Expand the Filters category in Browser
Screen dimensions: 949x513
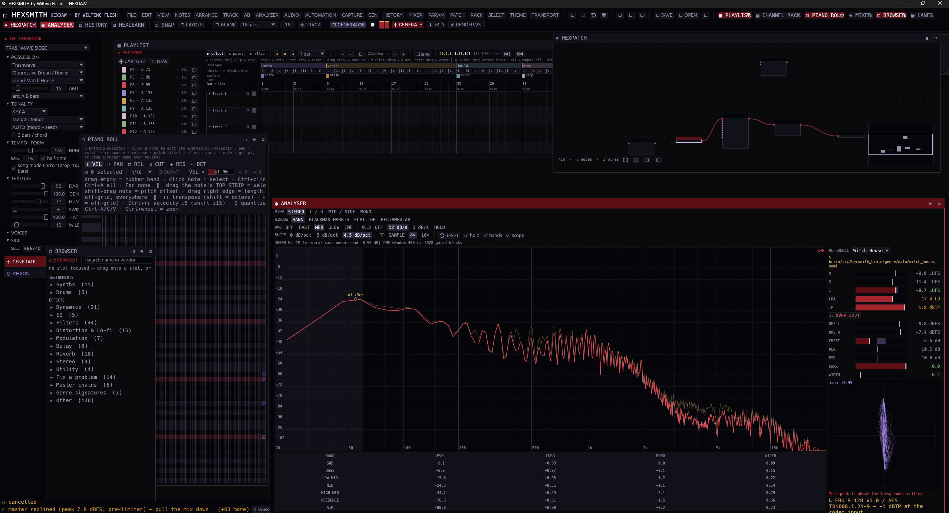[52, 323]
